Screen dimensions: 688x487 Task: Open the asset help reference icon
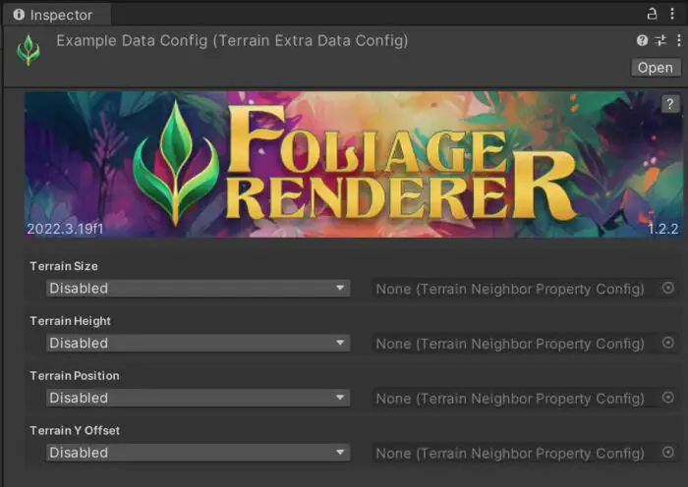pos(642,40)
